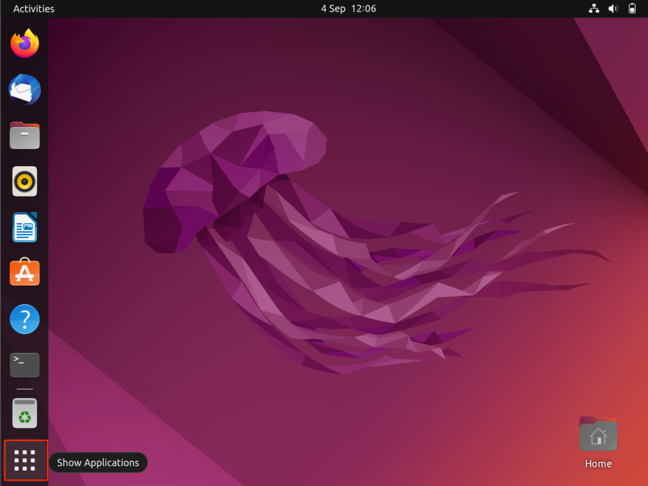Screen dimensions: 648x486
Task: Open network settings from top bar
Action: pyautogui.click(x=594, y=8)
